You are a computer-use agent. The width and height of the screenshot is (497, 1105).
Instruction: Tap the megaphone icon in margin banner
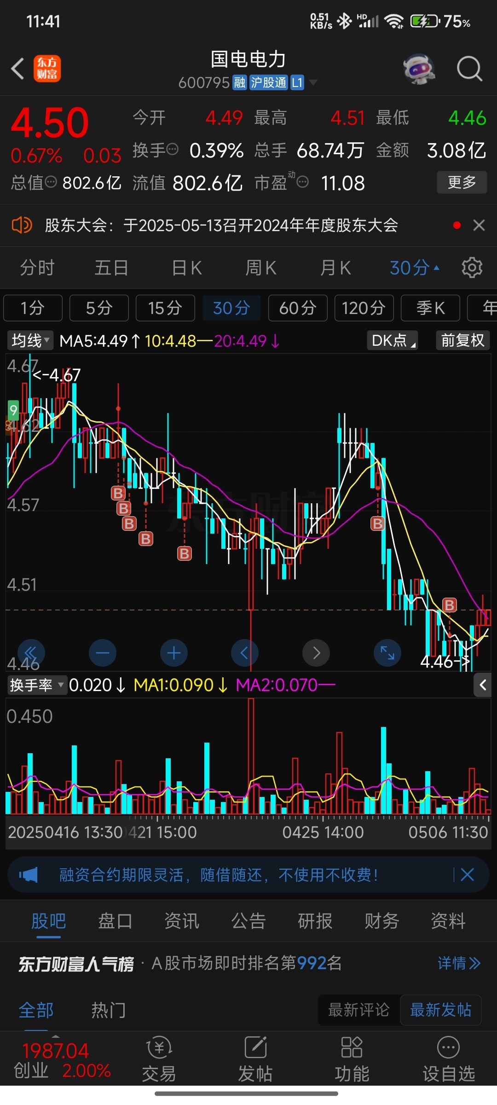29,874
